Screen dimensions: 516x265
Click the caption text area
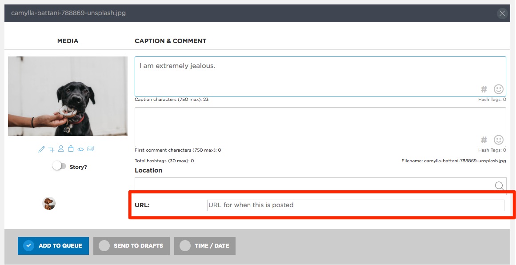pos(320,76)
